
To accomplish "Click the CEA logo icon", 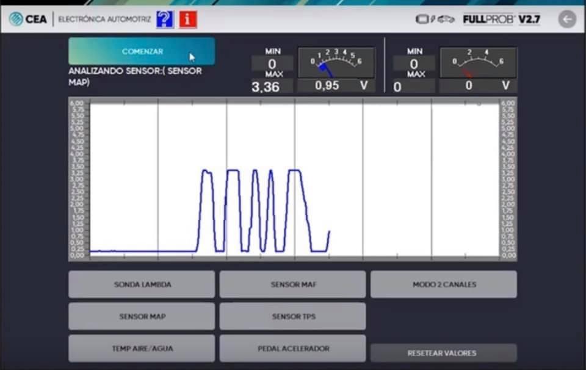I will (16, 19).
